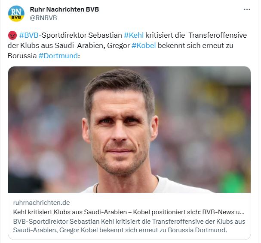
Task: Open the three-dot more options menu
Action: point(247,9)
